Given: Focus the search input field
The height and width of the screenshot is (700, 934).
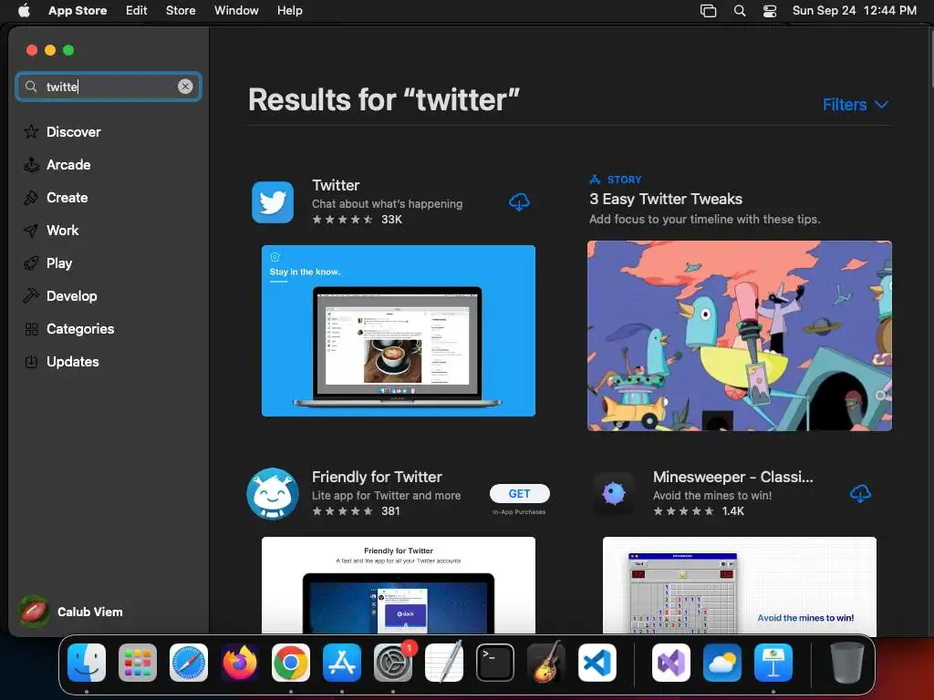Looking at the screenshot, I should (109, 87).
